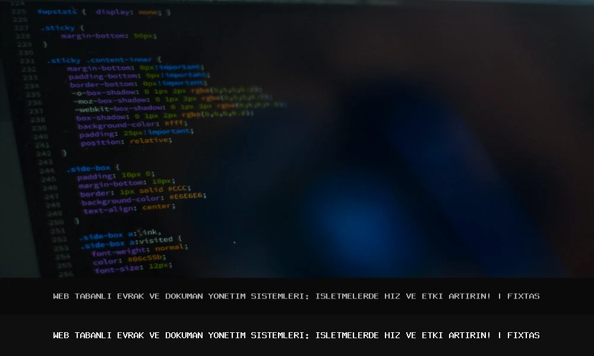The width and height of the screenshot is (594, 356).
Task: Click the '.sticky .content-inner {' selector
Action: click(x=105, y=60)
